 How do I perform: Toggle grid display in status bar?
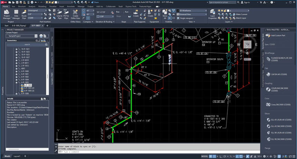click(x=210, y=156)
